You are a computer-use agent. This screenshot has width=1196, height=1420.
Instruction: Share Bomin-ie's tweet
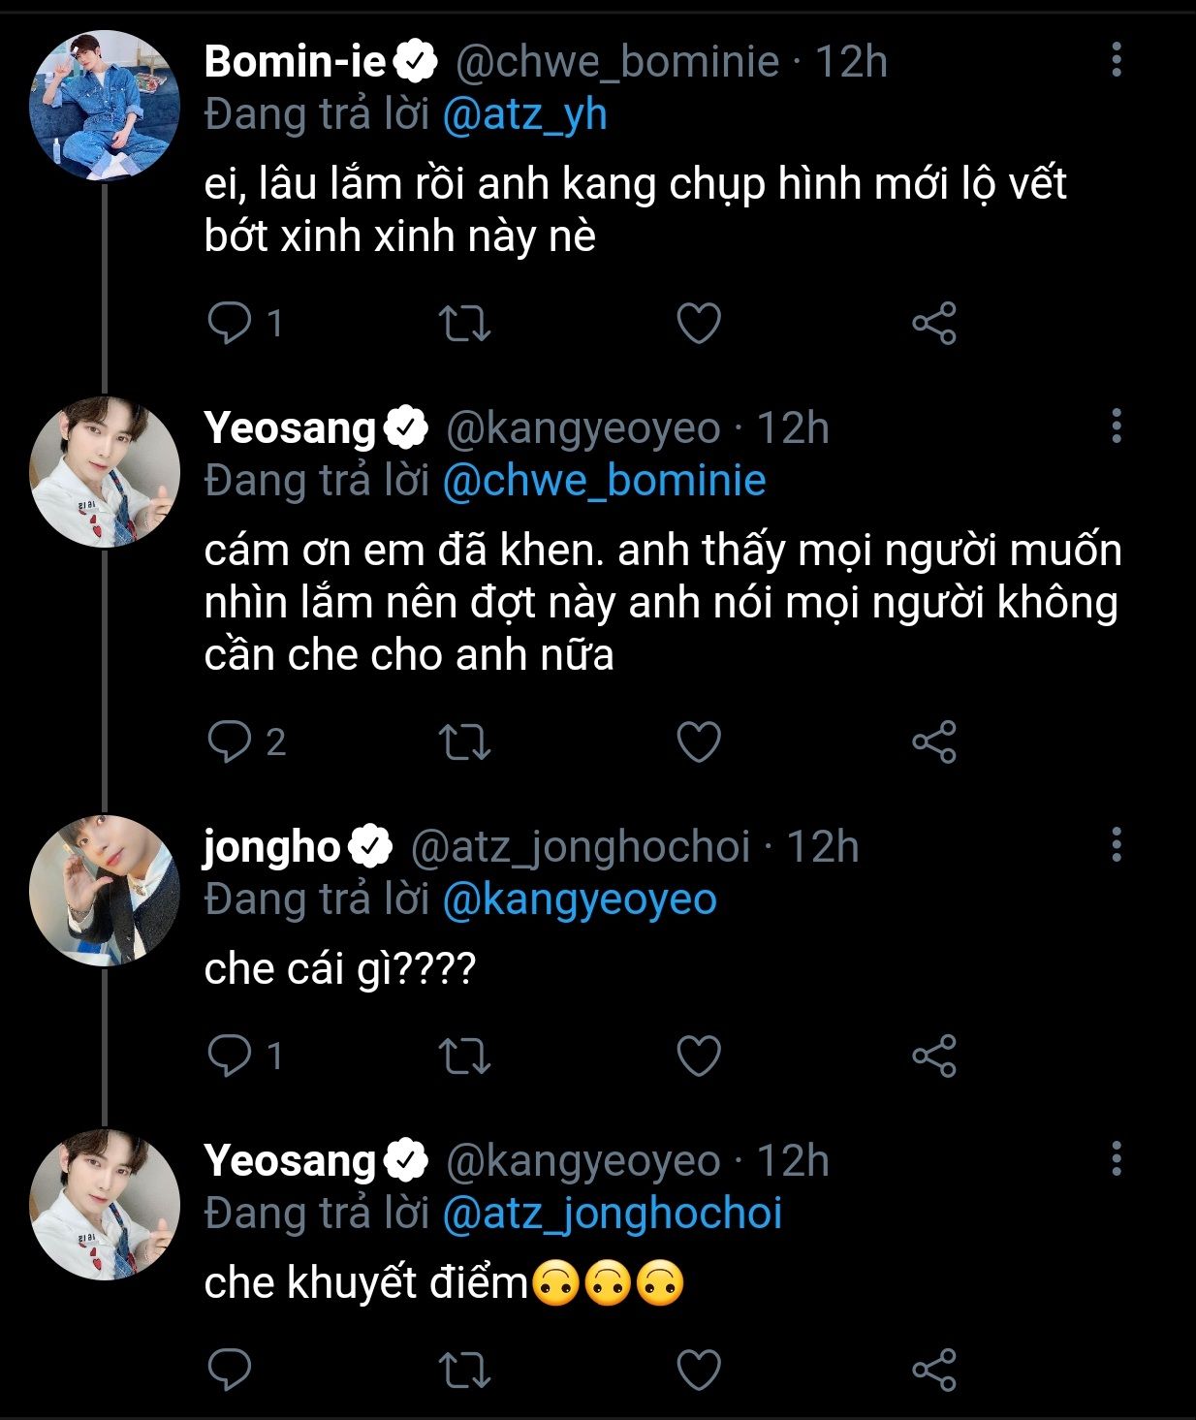(934, 323)
